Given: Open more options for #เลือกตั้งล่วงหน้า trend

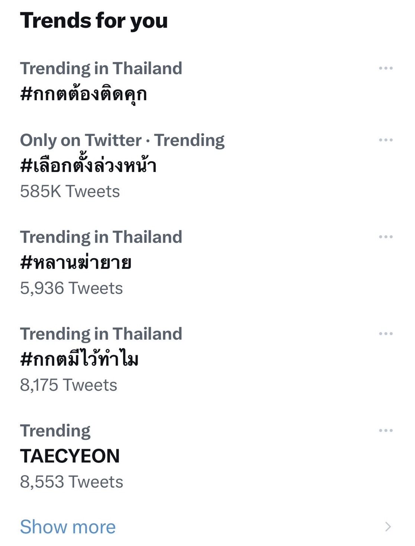Looking at the screenshot, I should tap(386, 140).
